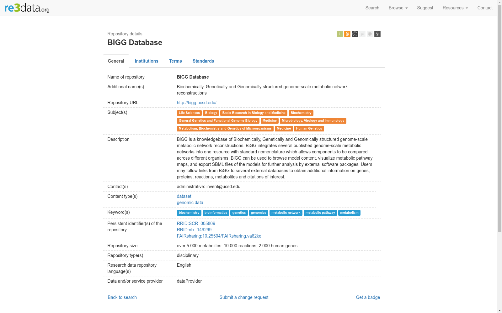Image resolution: width=502 pixels, height=313 pixels.
Task: Open the Terms tab
Action: (175, 61)
